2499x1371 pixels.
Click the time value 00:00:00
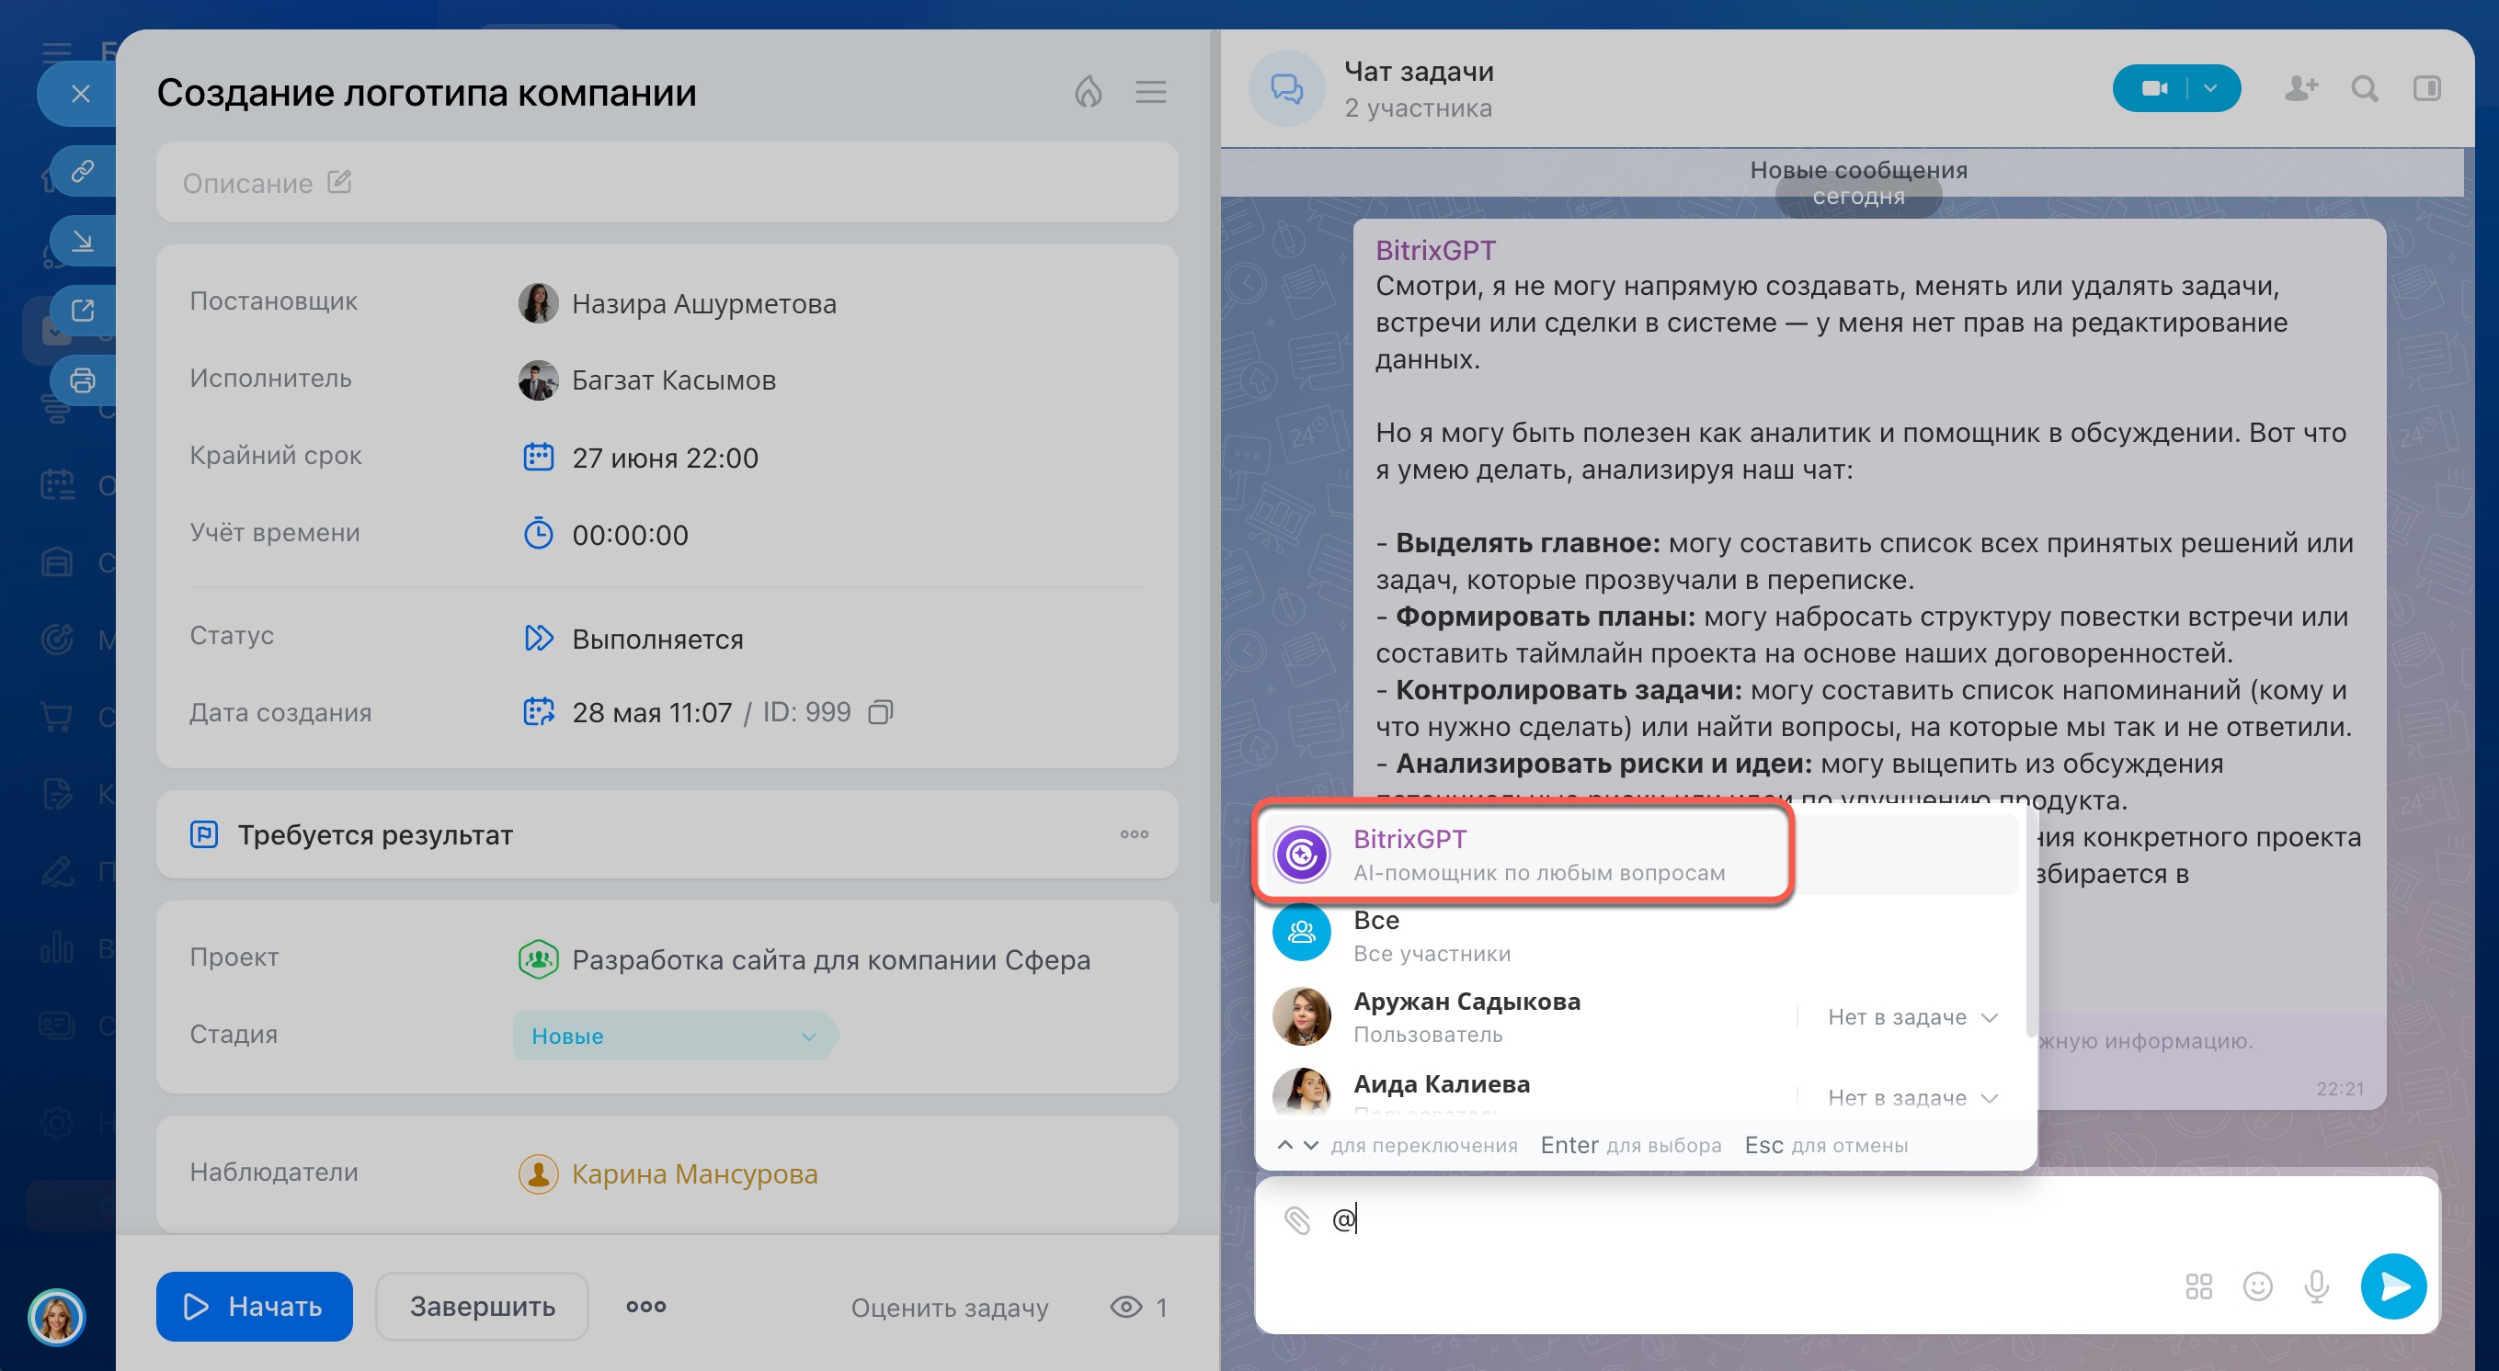point(630,535)
